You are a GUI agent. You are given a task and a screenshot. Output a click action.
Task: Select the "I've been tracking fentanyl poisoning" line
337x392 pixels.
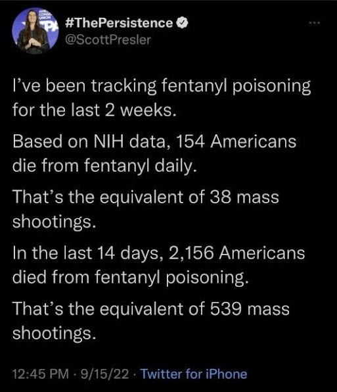[162, 87]
